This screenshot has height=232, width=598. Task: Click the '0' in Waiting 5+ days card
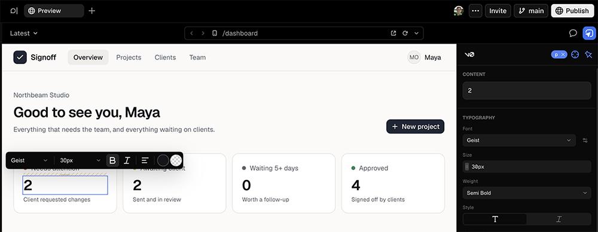(x=246, y=185)
